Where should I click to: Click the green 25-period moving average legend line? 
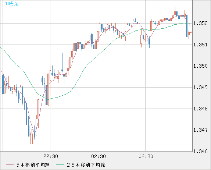(60, 165)
